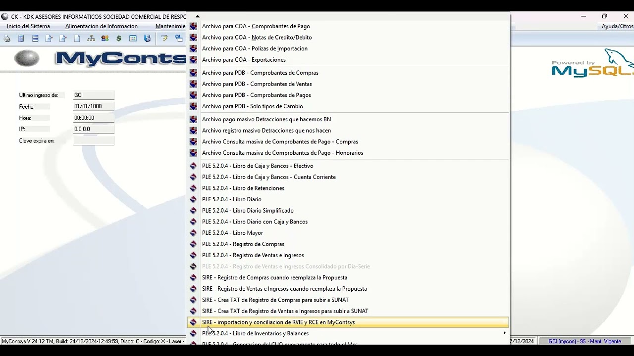The width and height of the screenshot is (634, 356).
Task: Click the MyContsys V.24.12 version status text
Action: click(x=93, y=341)
